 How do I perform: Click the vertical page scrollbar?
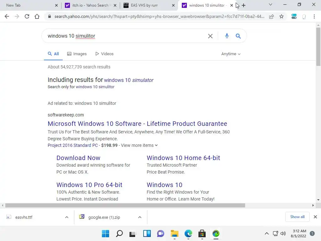pyautogui.click(x=318, y=47)
